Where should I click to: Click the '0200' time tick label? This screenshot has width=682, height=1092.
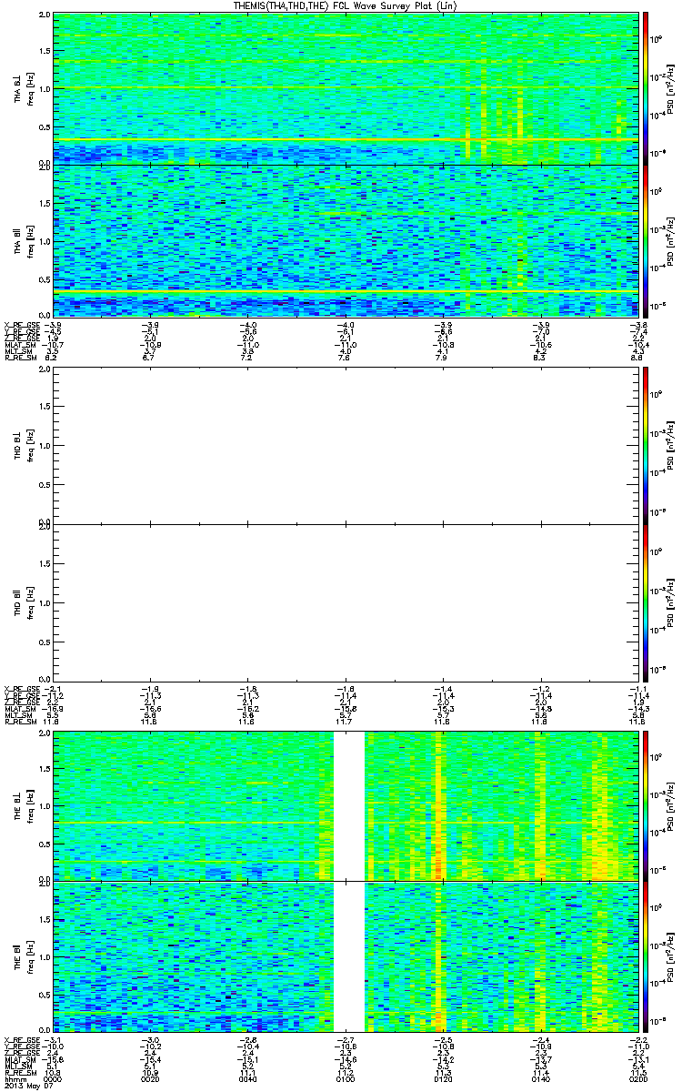[x=637, y=1081]
